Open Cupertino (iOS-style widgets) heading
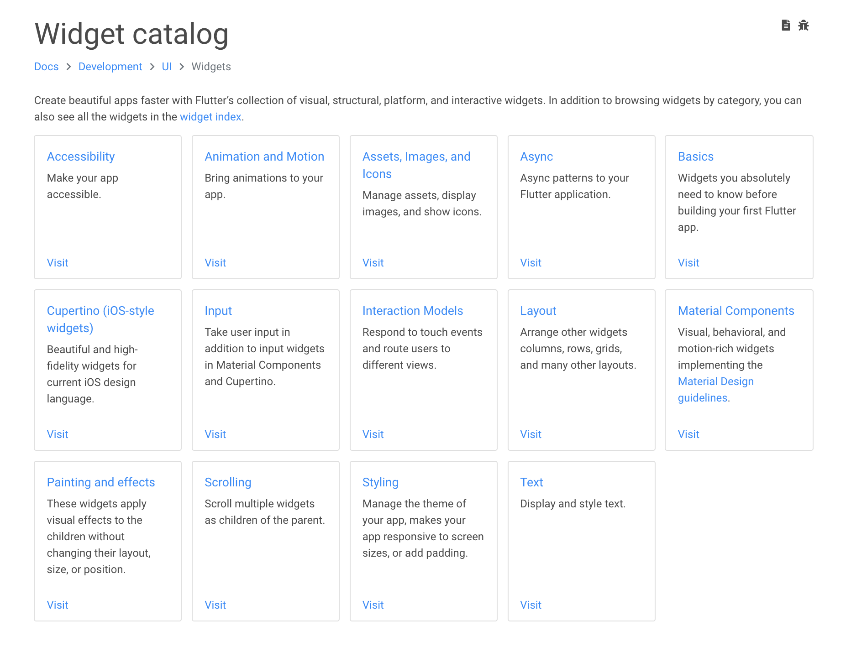The height and width of the screenshot is (647, 851). pos(100,319)
